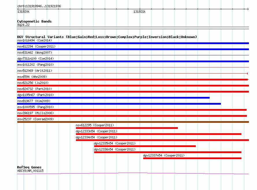Image resolution: width=257 pixels, height=190 pixels.
Task: Click the Cytogenetic Bands track title
Action: coord(34,21)
